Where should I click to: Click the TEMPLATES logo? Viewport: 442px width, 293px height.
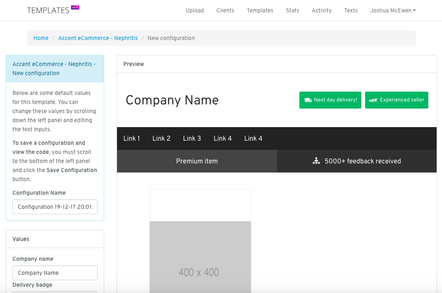48,10
